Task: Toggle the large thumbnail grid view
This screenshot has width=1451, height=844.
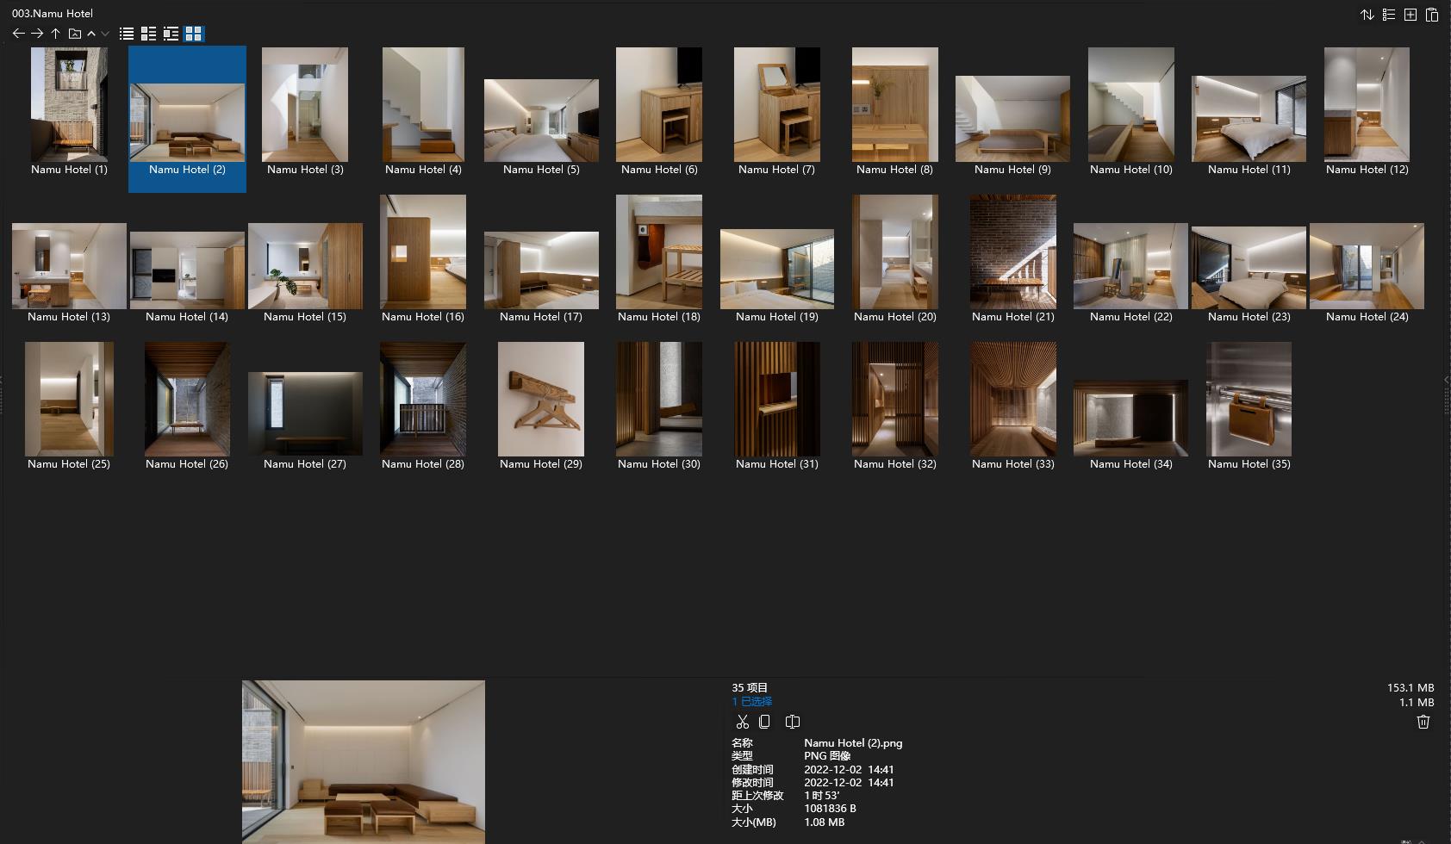Action: [x=194, y=34]
